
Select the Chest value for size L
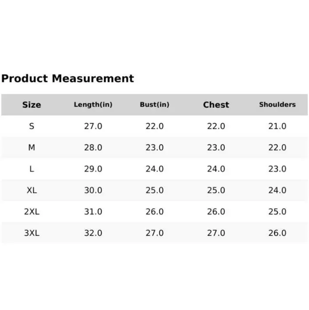click(x=216, y=169)
